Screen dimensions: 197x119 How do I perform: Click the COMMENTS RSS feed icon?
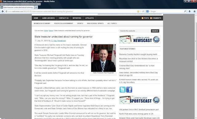click(x=151, y=18)
